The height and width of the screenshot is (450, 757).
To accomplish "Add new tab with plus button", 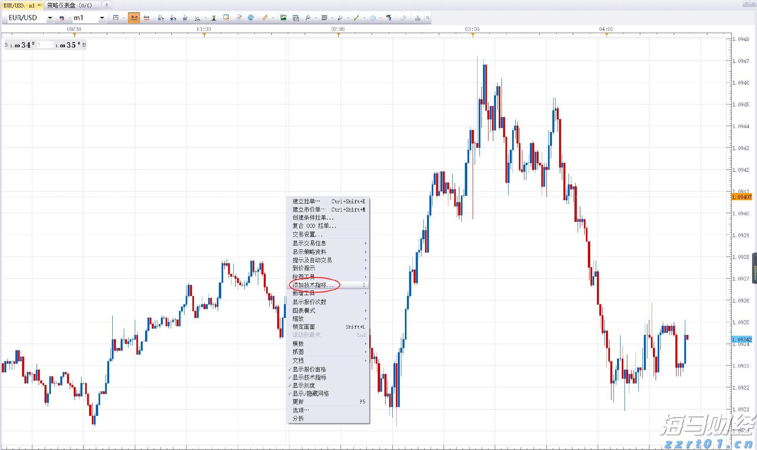I will coord(106,5).
